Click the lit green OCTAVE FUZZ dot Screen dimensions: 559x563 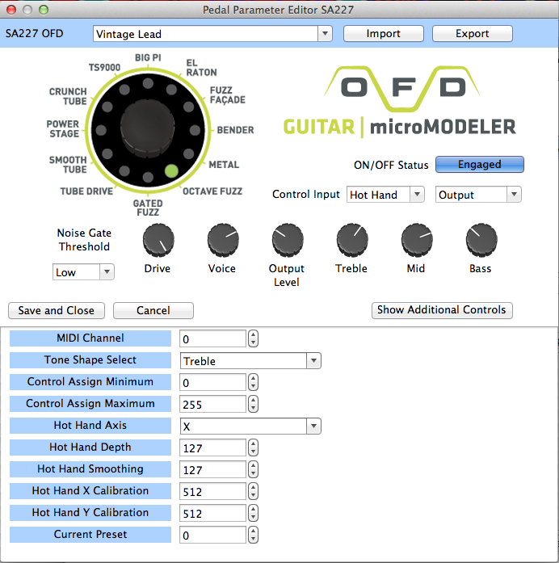(171, 171)
